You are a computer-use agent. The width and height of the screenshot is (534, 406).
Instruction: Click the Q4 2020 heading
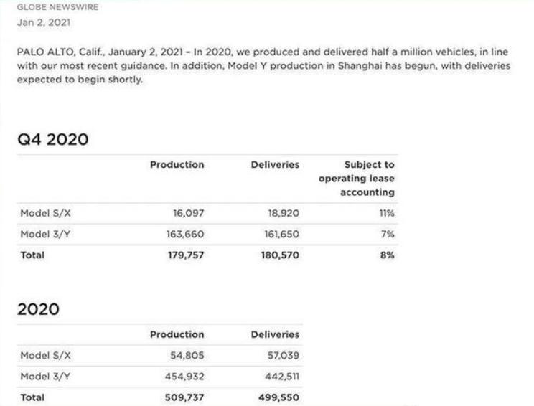[x=53, y=139]
